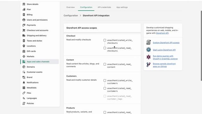Click the Brand icon in sidebar

[x=24, y=77]
